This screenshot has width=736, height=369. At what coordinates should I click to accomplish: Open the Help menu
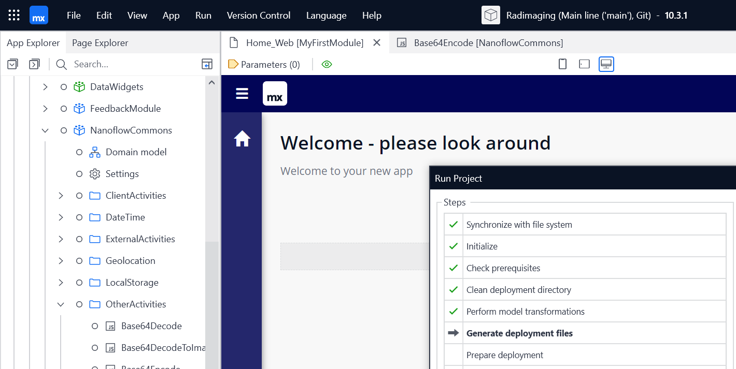[372, 16]
